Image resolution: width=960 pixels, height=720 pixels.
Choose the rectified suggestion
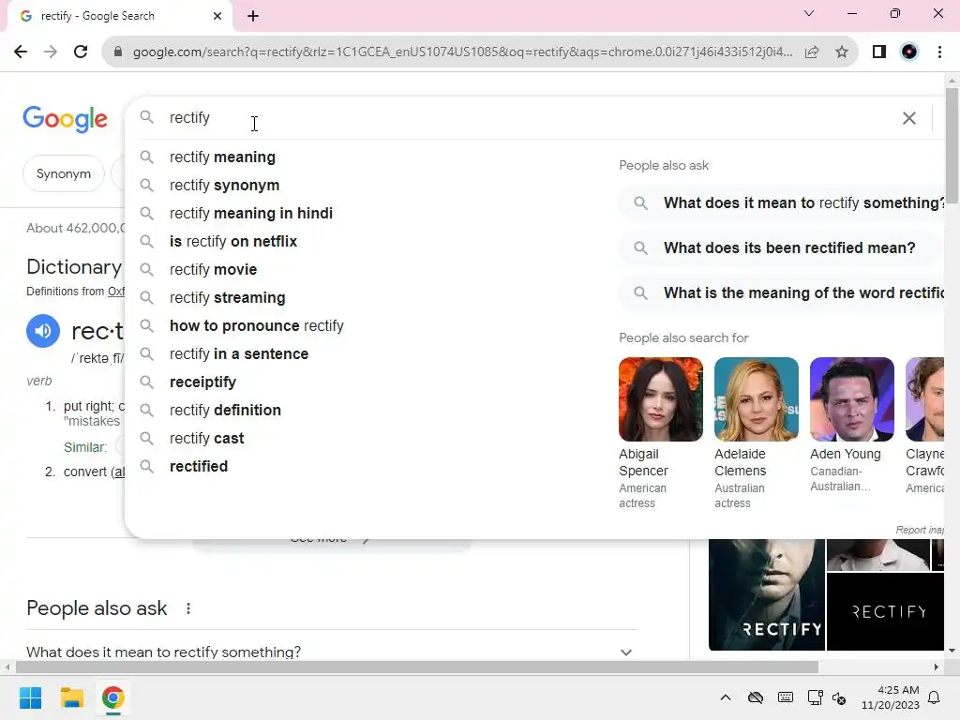[x=199, y=467]
